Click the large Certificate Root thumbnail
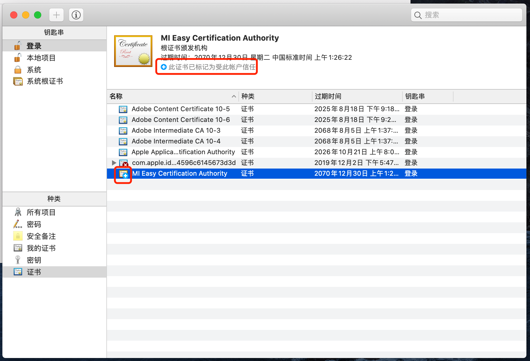The height and width of the screenshot is (361, 530). (133, 51)
